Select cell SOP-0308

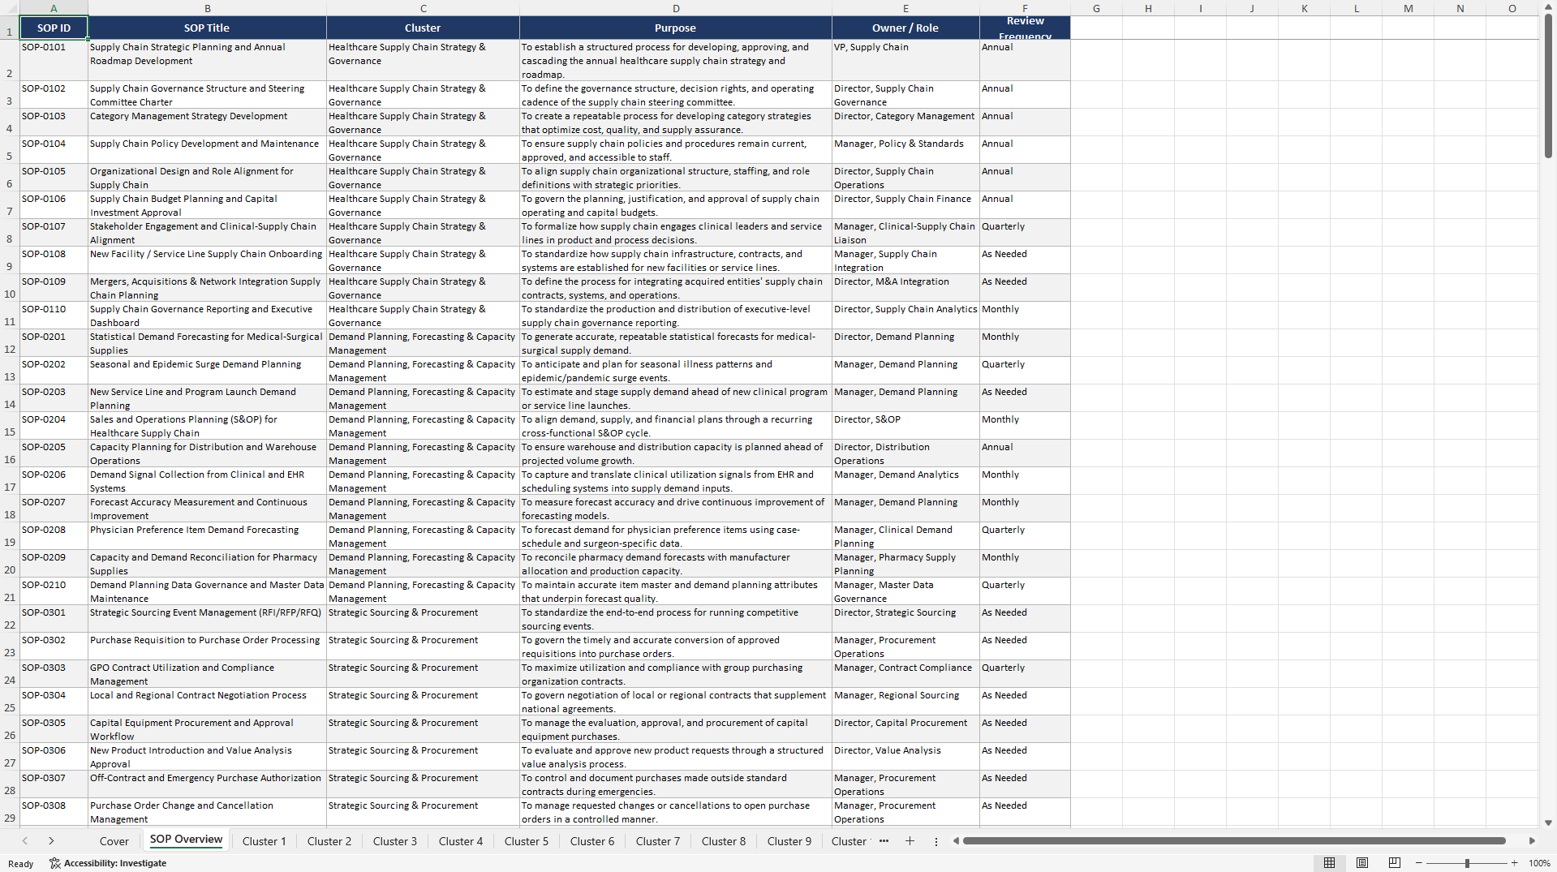pos(54,811)
